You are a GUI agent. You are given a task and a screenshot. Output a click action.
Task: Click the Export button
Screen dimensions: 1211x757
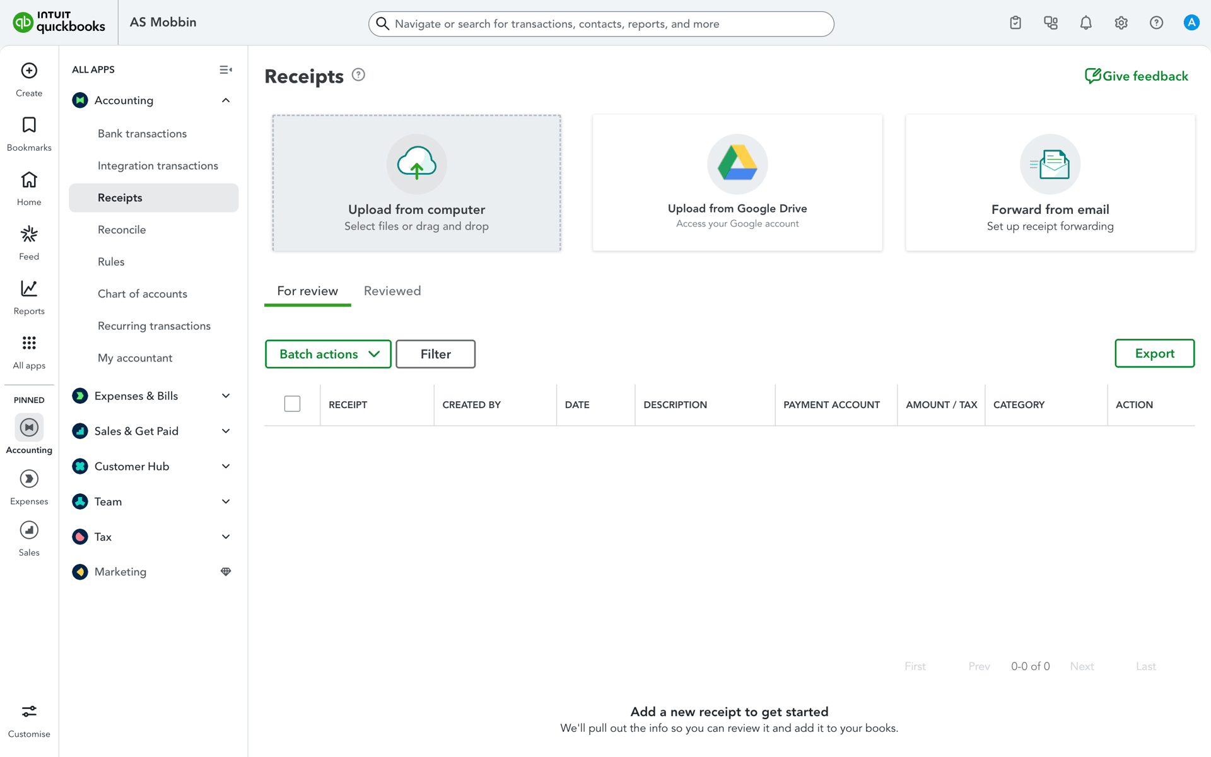[1154, 353]
